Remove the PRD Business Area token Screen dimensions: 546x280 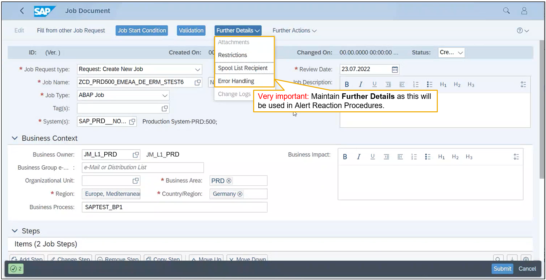coord(229,181)
